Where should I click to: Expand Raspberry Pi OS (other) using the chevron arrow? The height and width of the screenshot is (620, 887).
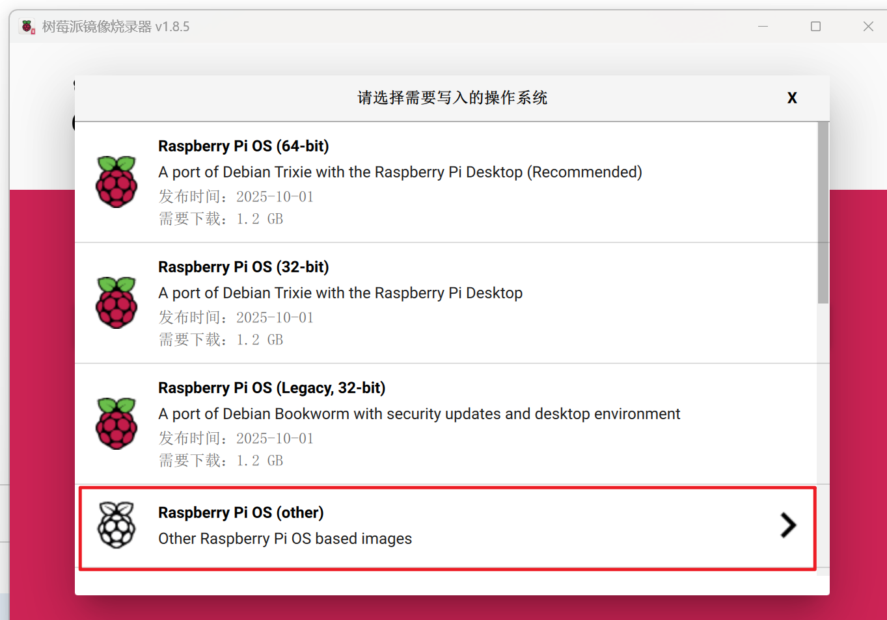(x=788, y=525)
